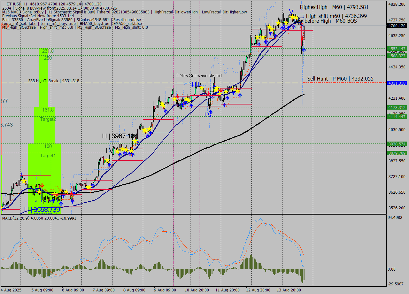Click the blue up arrow near 11 Aug 20:00
This screenshot has width=409, height=294.
tap(227, 98)
